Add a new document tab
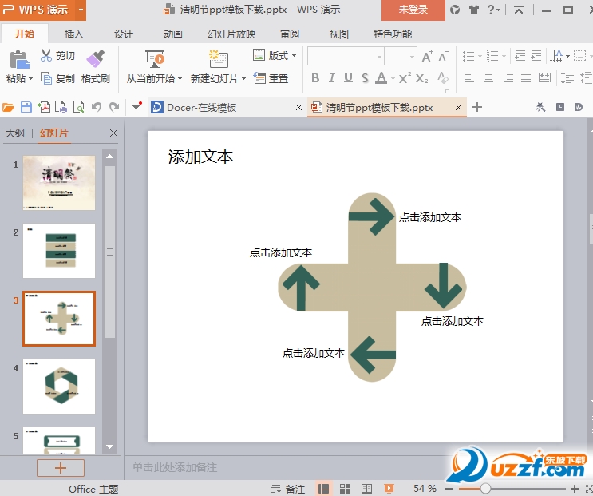Screen dimensions: 593x496 [x=477, y=108]
